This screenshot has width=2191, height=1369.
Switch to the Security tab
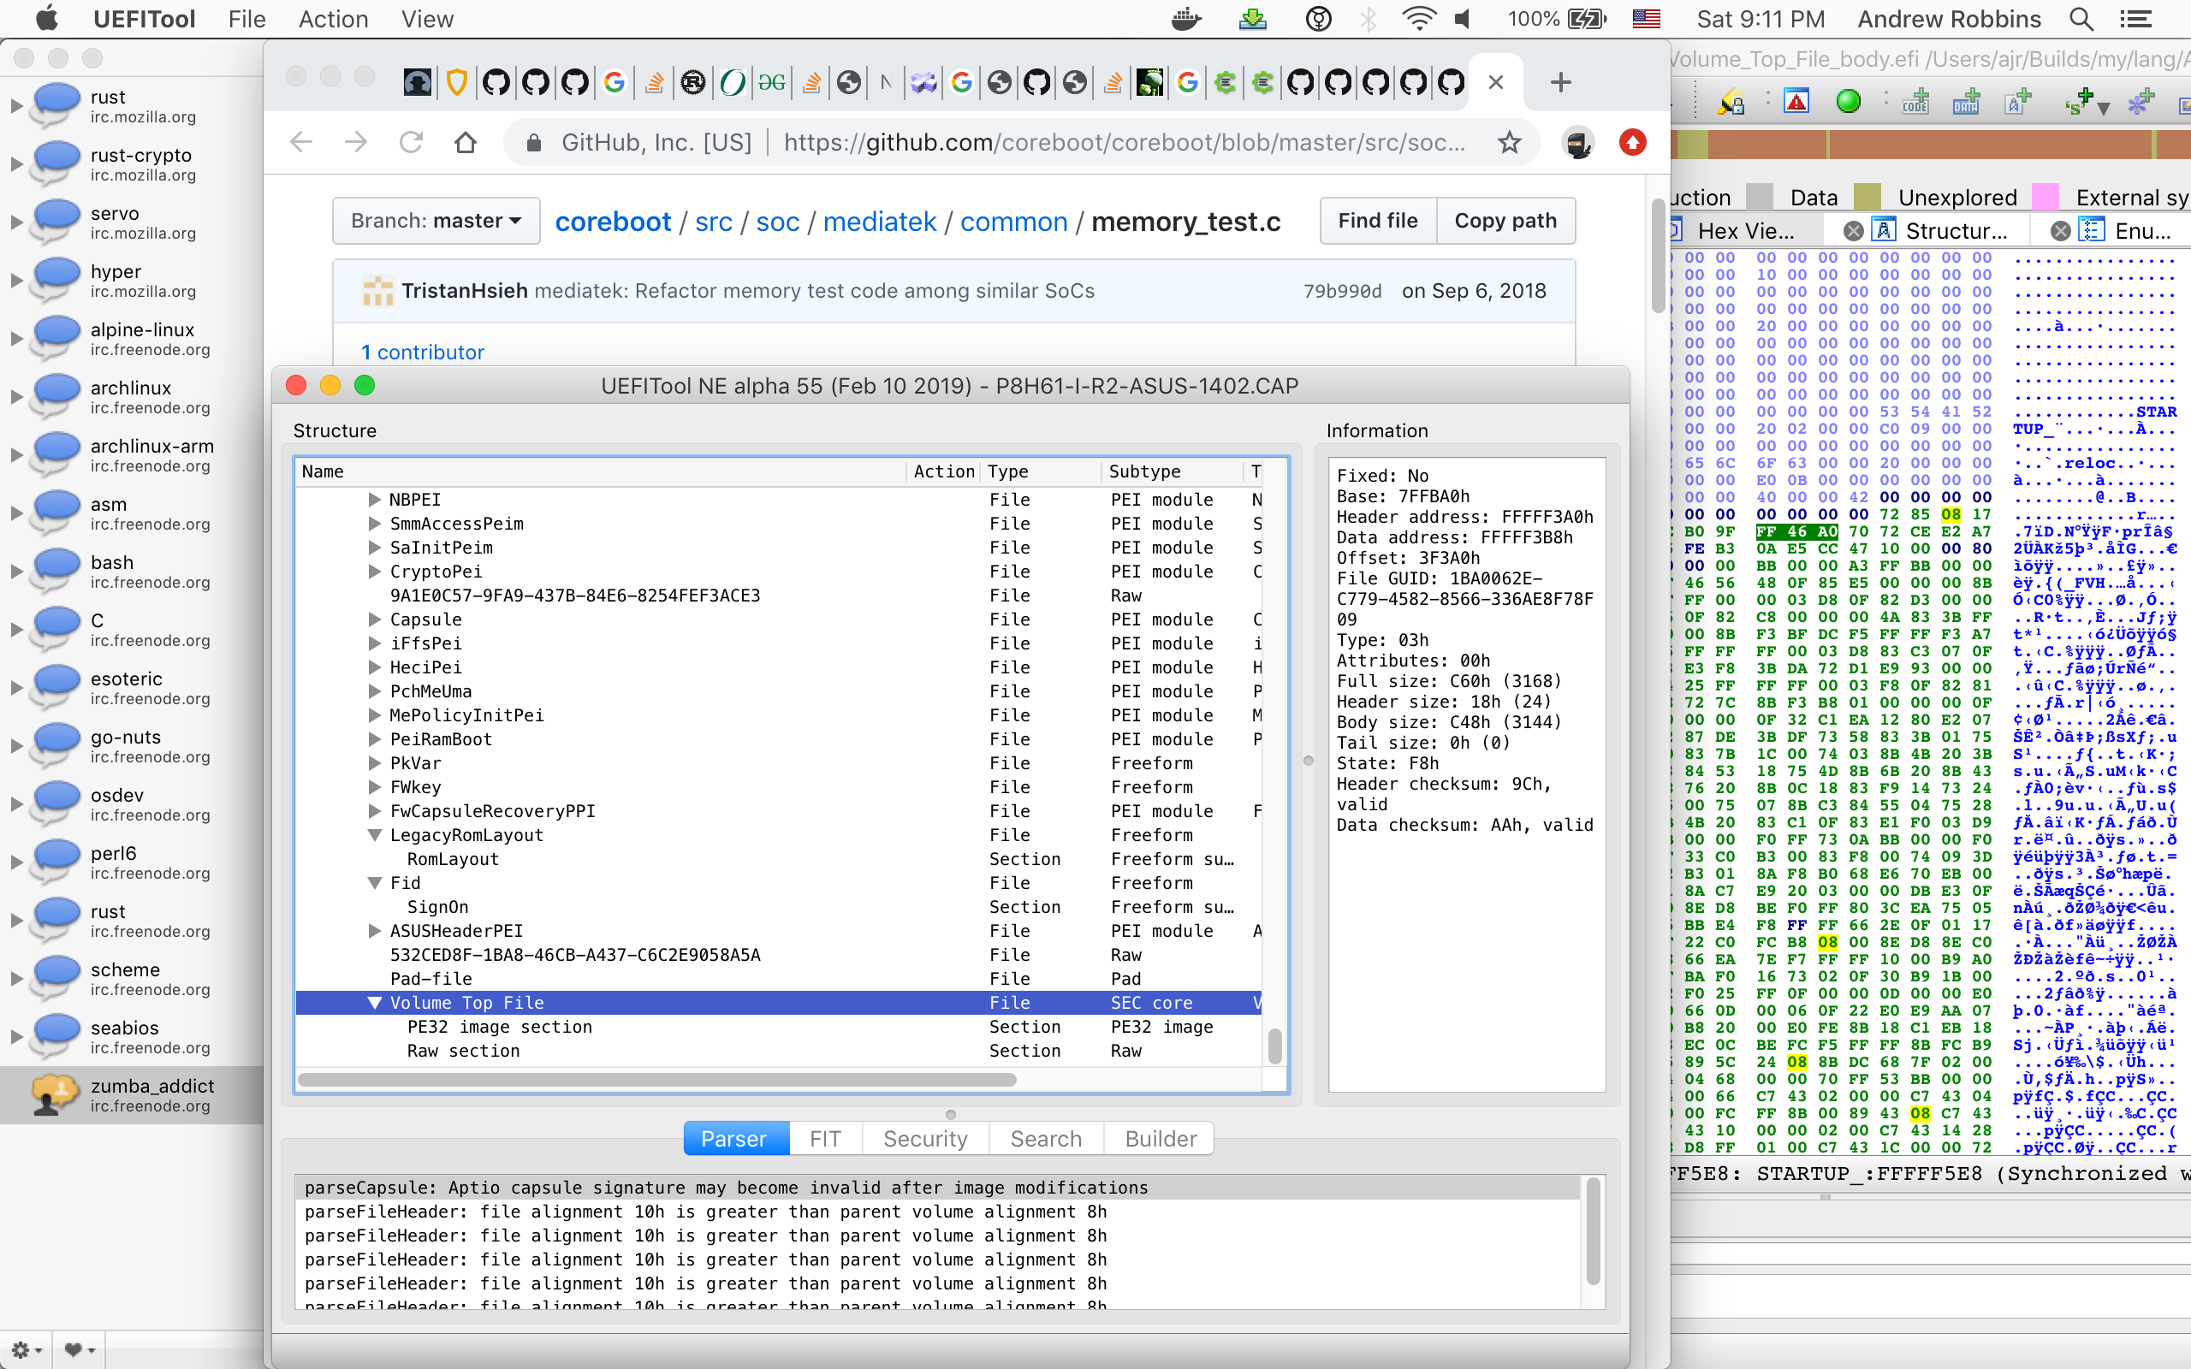pos(924,1138)
